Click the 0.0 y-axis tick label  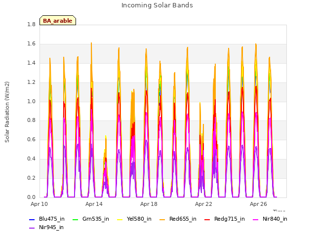pos(32,197)
